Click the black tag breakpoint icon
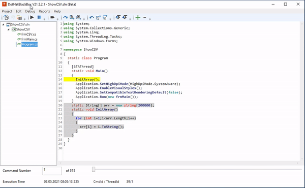Screen dimensions: 305x188 (x=52, y=17)
